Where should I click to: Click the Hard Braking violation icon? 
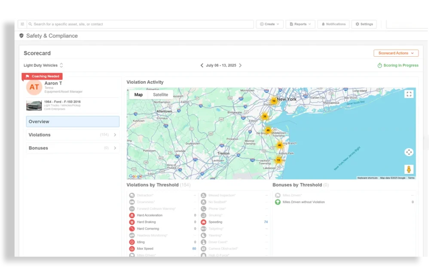pyautogui.click(x=132, y=222)
